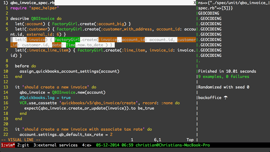Click the X close button of the vim tab line

click(195, 3)
